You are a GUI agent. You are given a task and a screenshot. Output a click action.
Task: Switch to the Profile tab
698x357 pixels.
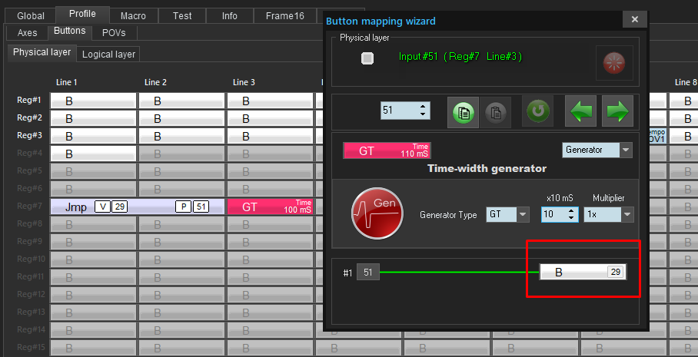pos(82,15)
